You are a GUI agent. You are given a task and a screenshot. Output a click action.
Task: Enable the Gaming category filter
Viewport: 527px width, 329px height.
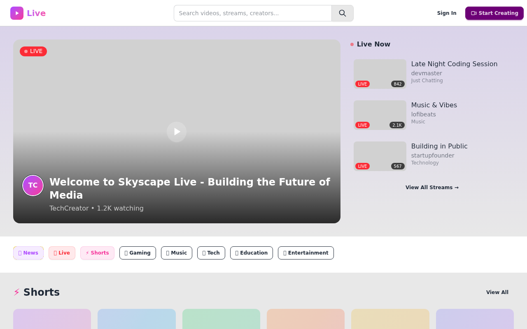(138, 253)
